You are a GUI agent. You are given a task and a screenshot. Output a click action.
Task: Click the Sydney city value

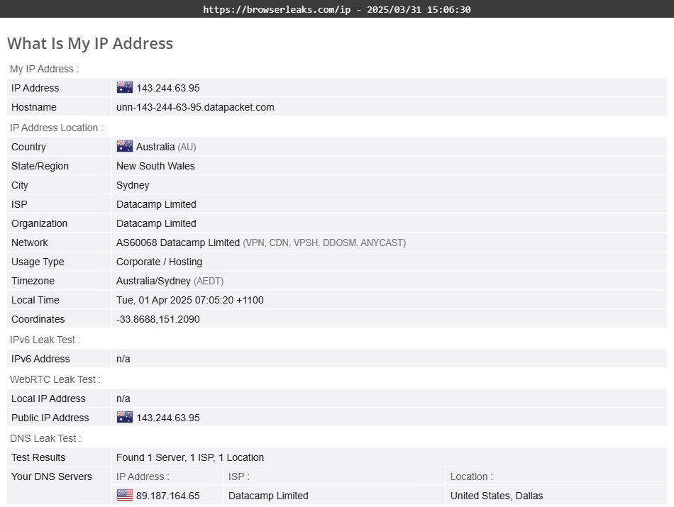pos(133,185)
